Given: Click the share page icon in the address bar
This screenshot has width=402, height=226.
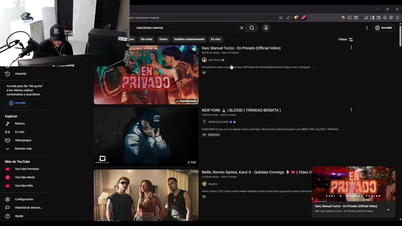Looking at the screenshot, I should [288, 18].
